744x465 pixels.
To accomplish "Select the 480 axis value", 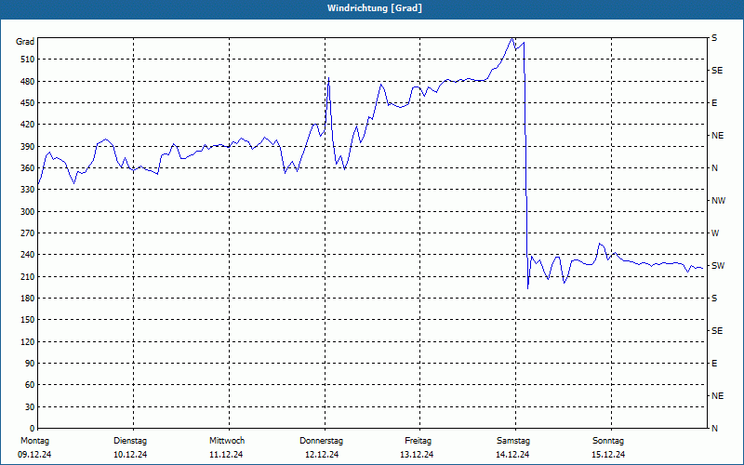I will 28,81.
